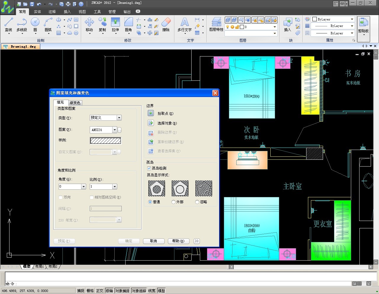Uncheck the island detection (孤岛检测) checkbox
The height and width of the screenshot is (294, 379).
[149, 168]
